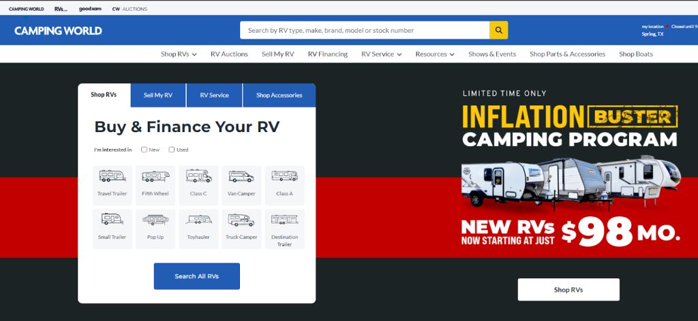698x321 pixels.
Task: Select the Pop Up camper type
Action: tap(155, 229)
